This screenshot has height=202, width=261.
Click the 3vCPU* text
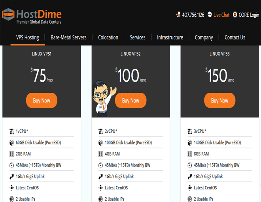[x=200, y=131]
